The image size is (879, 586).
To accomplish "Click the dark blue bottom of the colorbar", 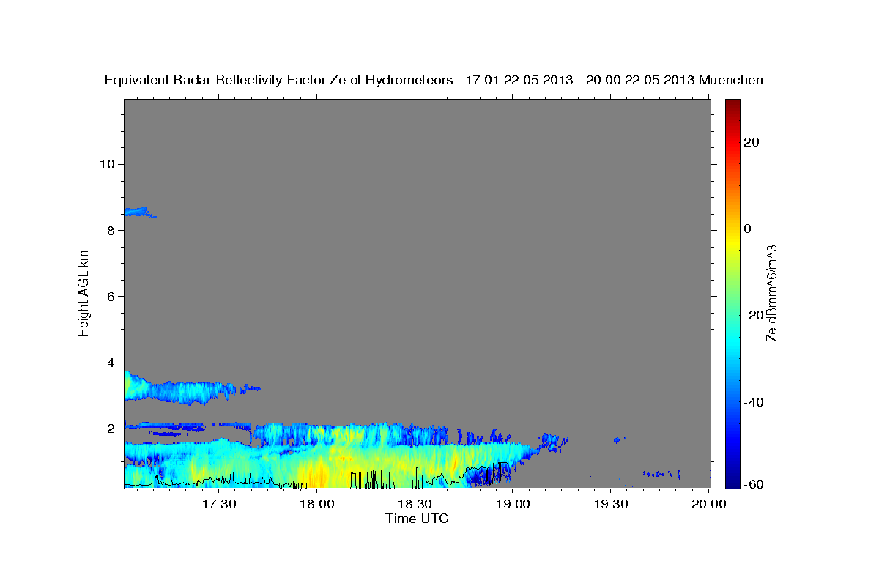I will (732, 480).
